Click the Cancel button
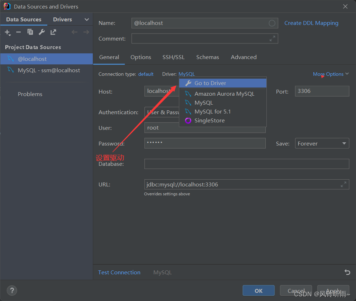Viewport: 356px width, 301px height. (296, 291)
